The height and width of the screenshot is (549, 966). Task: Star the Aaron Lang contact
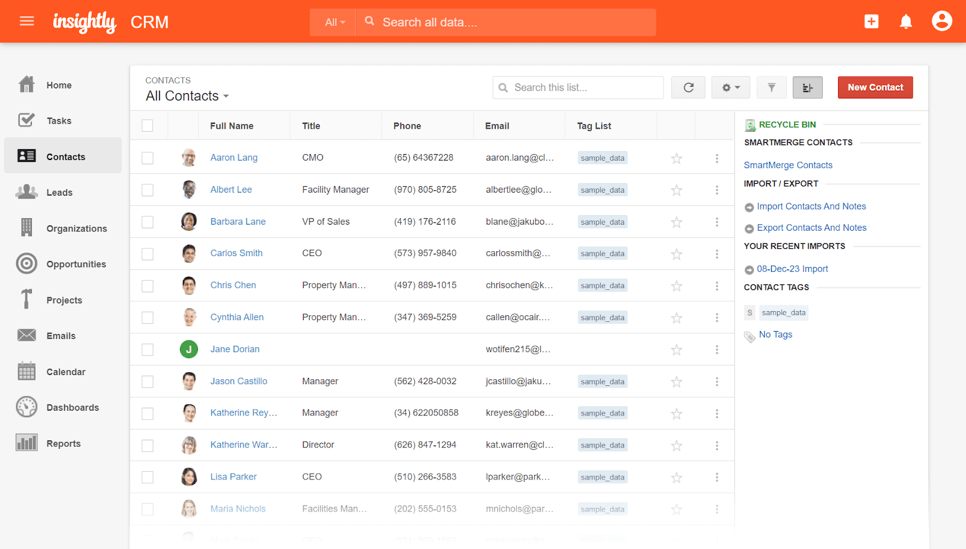[676, 158]
